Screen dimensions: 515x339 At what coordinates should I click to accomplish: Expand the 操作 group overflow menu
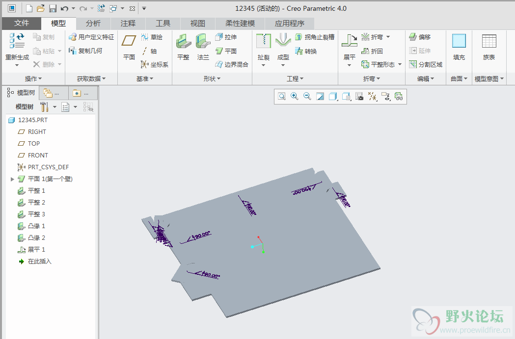pyautogui.click(x=33, y=79)
